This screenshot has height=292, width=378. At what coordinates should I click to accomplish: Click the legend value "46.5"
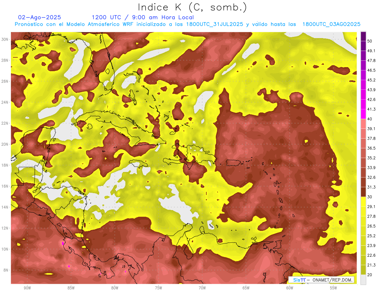click(x=371, y=70)
